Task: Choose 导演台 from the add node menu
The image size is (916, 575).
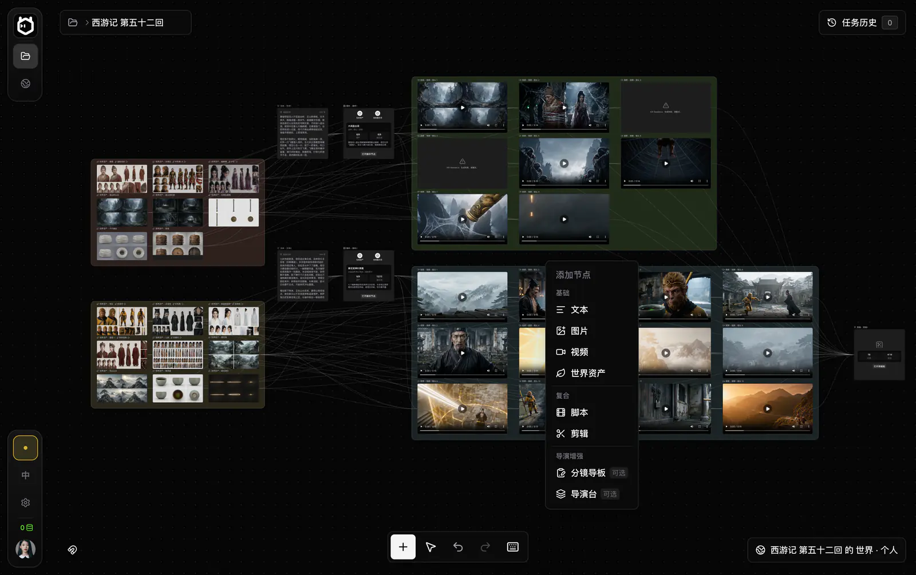Action: click(592, 494)
